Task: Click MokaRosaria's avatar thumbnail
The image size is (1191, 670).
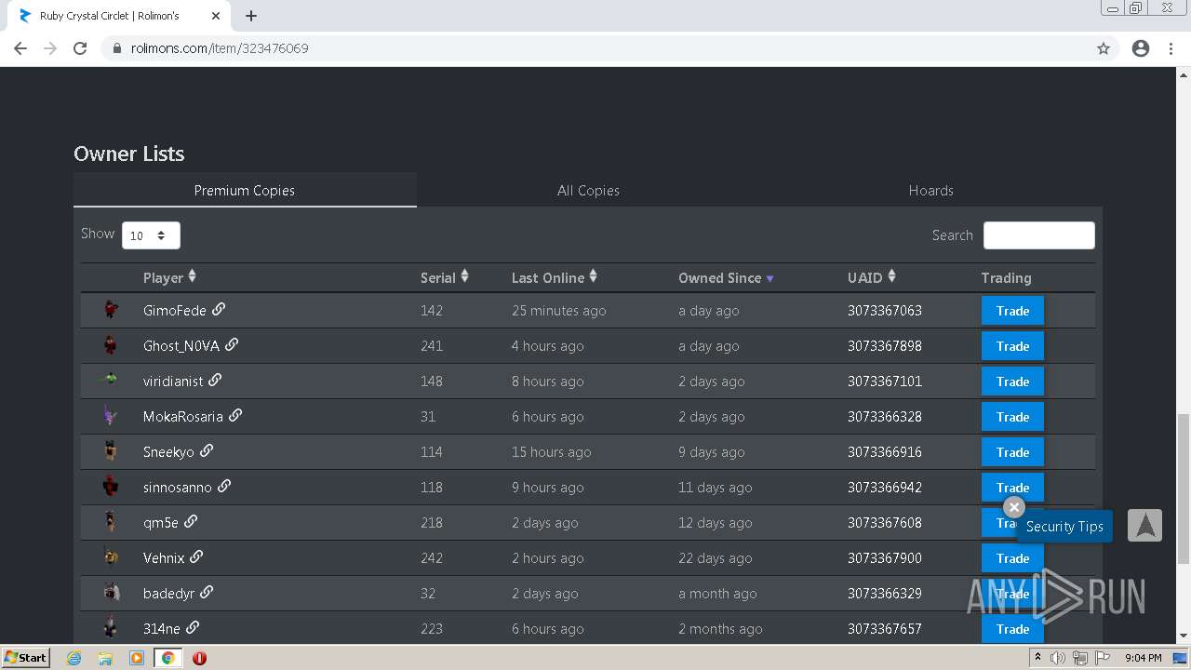Action: coord(111,416)
